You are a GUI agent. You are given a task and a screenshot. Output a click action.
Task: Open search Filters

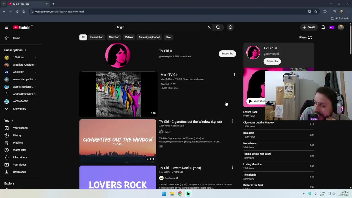[306, 37]
